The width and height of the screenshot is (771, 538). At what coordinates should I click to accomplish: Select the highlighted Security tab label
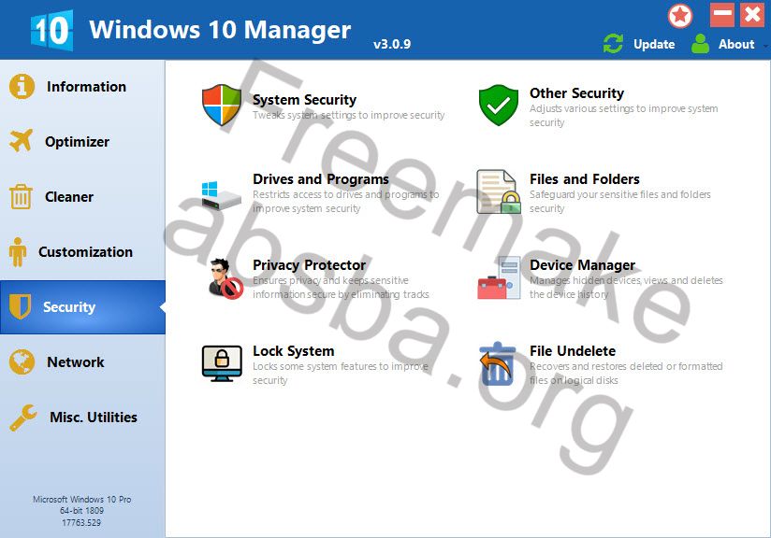click(69, 306)
